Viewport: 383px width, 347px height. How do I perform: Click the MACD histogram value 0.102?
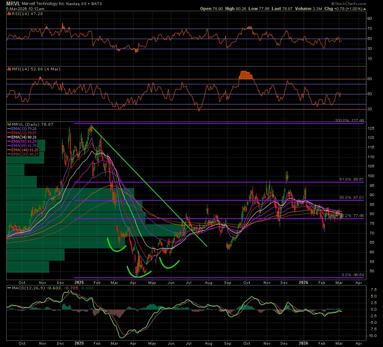pyautogui.click(x=87, y=288)
